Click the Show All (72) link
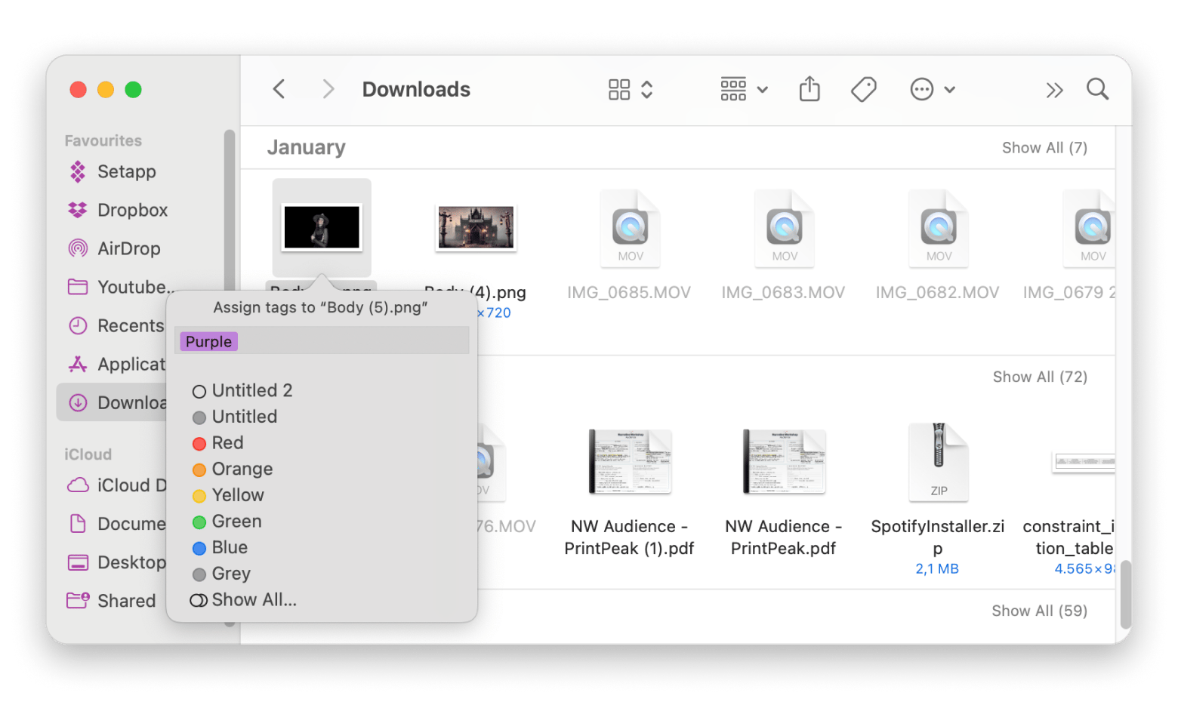The width and height of the screenshot is (1178, 705). (x=1039, y=377)
